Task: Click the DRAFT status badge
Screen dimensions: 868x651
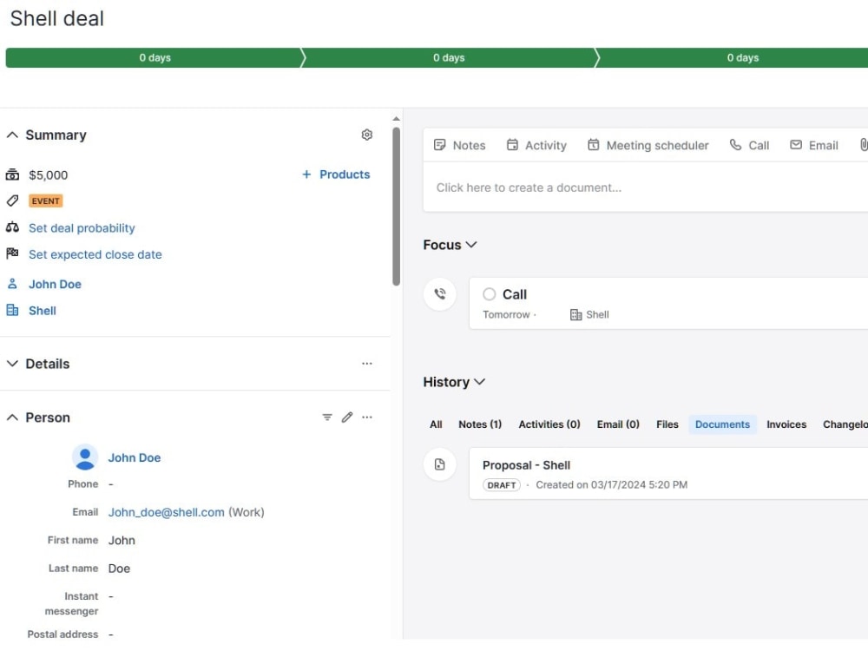Action: point(502,485)
